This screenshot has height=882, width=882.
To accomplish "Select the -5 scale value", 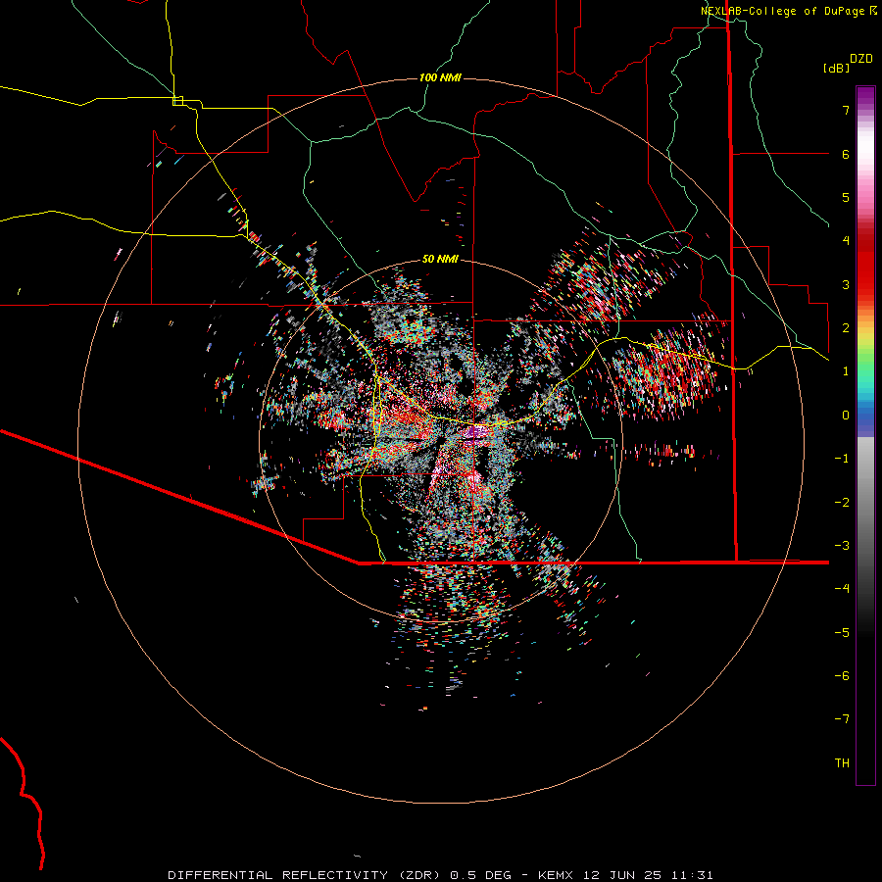I will [x=842, y=633].
